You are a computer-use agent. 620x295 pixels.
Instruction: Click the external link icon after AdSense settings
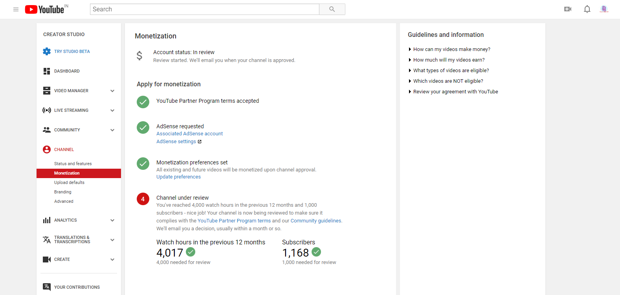click(200, 142)
